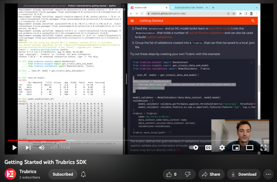Open the 'any other model' link
Viewport: 277px width, 182px height.
click(220, 29)
